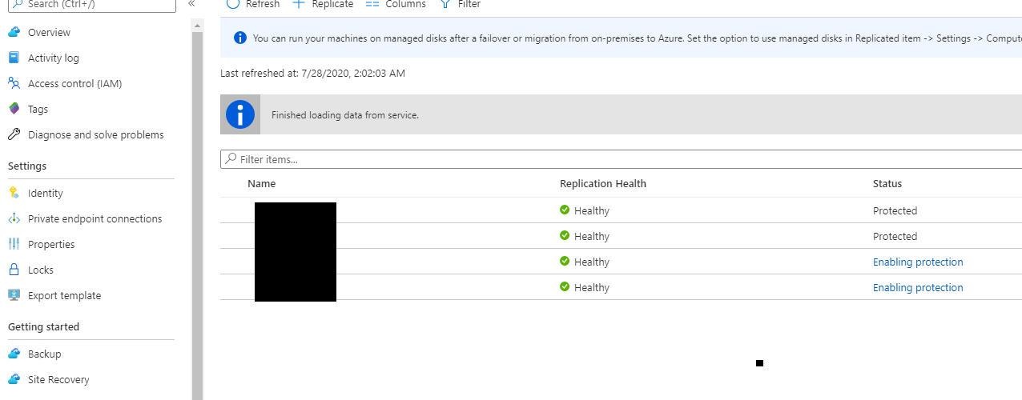Viewport: 1022px width, 400px height.
Task: Click the Identity key icon
Action: 14,193
